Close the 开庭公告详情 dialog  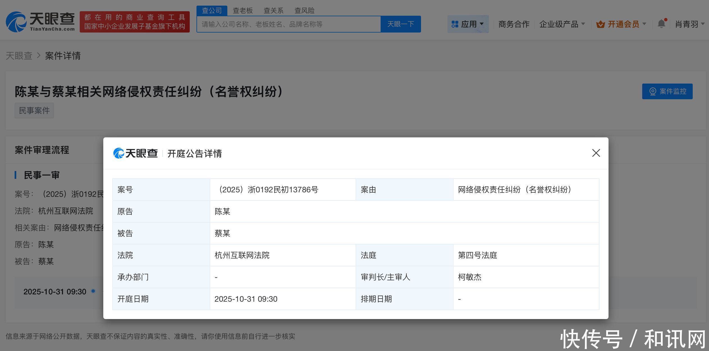coord(596,153)
